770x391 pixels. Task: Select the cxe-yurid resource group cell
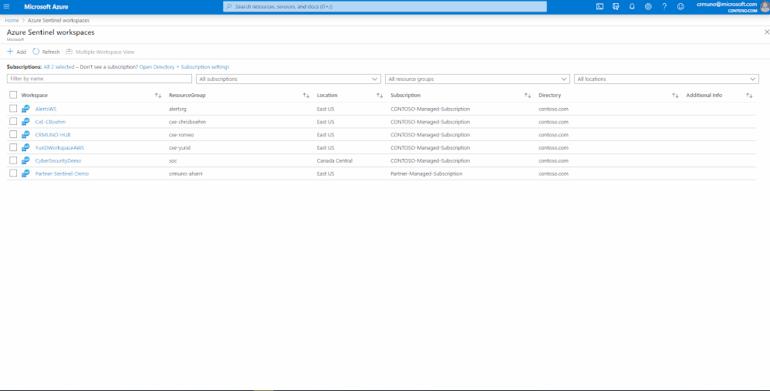(x=180, y=147)
